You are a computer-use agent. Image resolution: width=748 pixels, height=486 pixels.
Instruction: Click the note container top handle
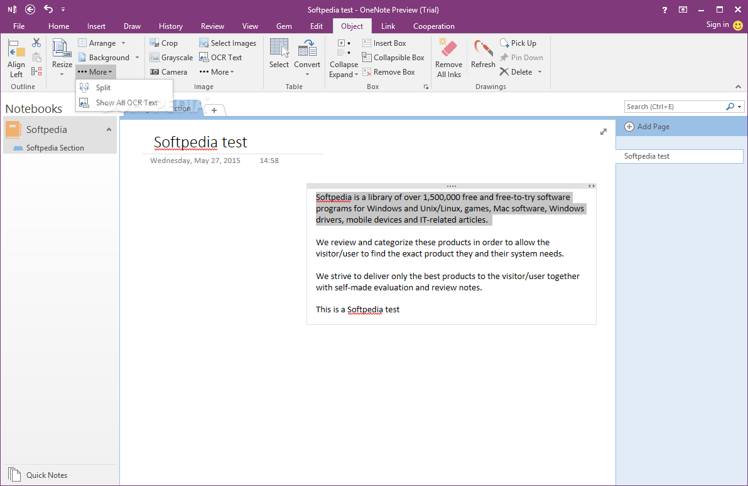(452, 186)
